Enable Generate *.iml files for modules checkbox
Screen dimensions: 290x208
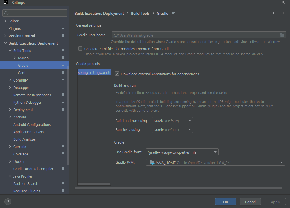pyautogui.click(x=80, y=49)
